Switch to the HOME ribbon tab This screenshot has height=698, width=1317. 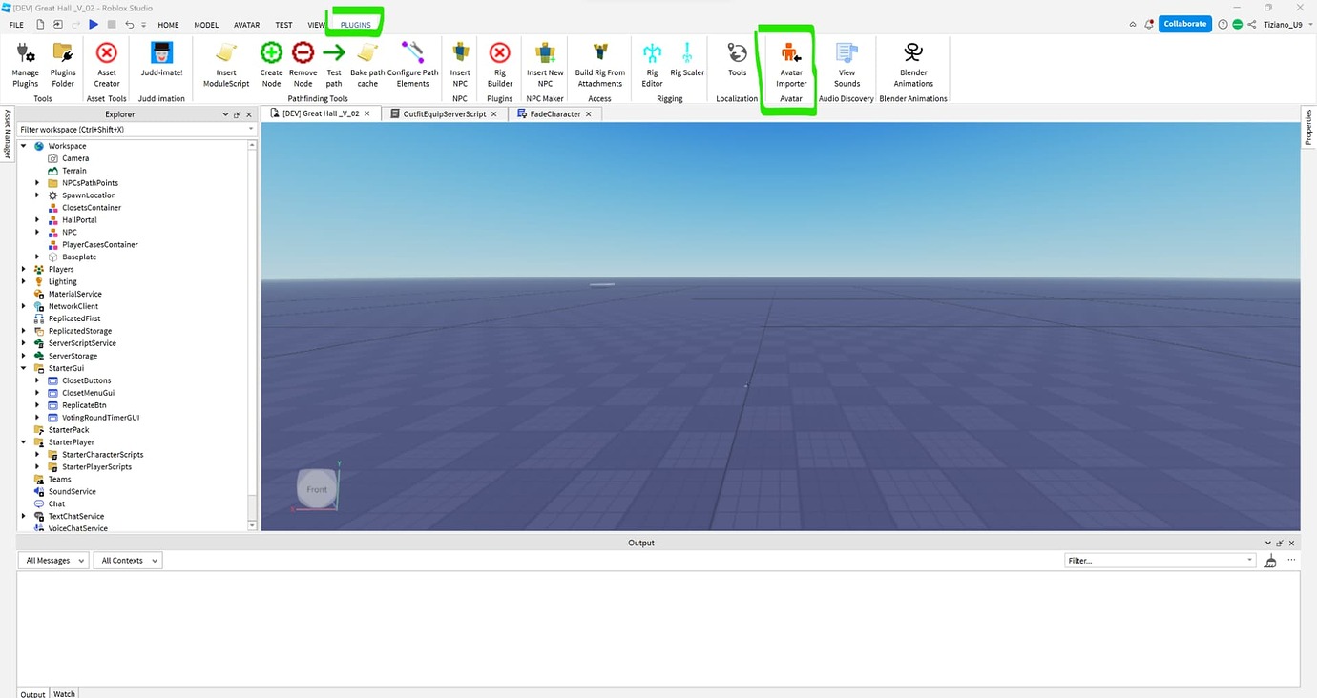tap(168, 25)
